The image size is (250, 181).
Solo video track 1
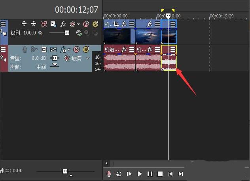click(95, 24)
